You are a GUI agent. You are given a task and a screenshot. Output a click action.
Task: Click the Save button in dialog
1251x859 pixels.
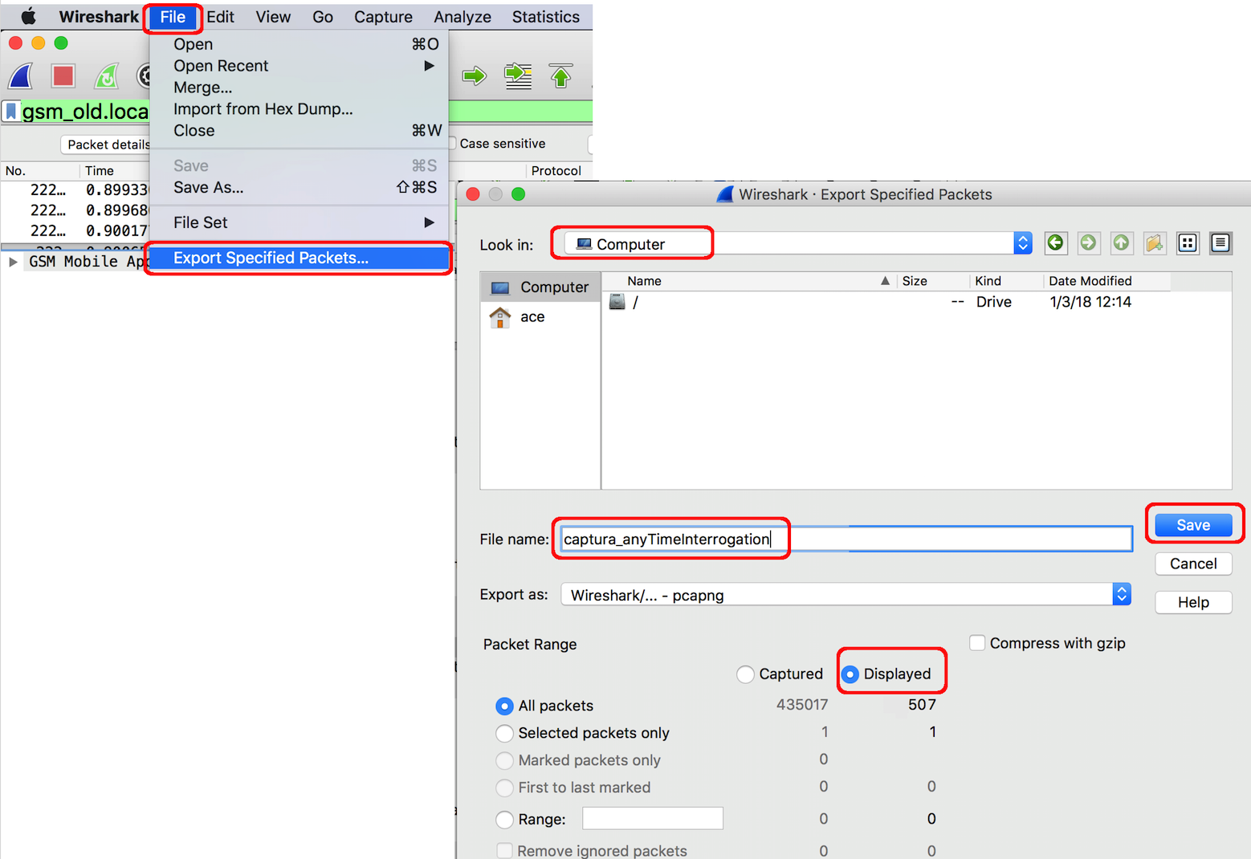tap(1193, 525)
